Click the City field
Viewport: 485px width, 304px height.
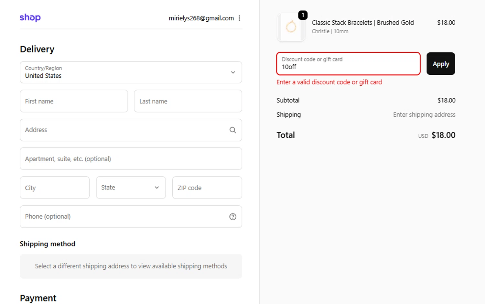[x=55, y=188]
